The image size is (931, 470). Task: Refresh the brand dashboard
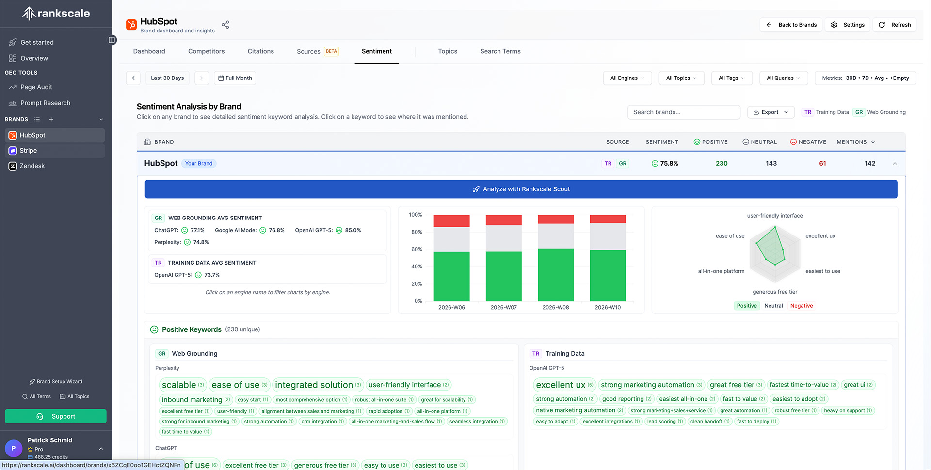click(894, 24)
